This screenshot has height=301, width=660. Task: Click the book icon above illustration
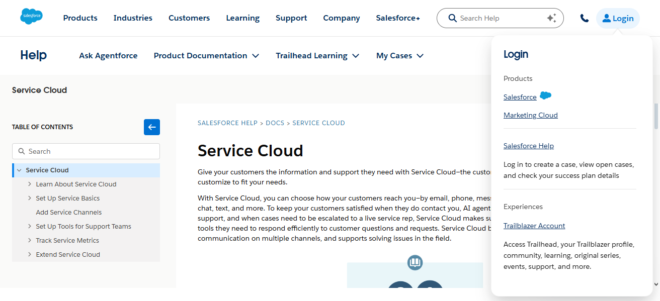coord(415,262)
